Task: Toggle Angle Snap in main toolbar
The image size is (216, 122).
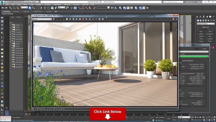Action: click(83, 8)
